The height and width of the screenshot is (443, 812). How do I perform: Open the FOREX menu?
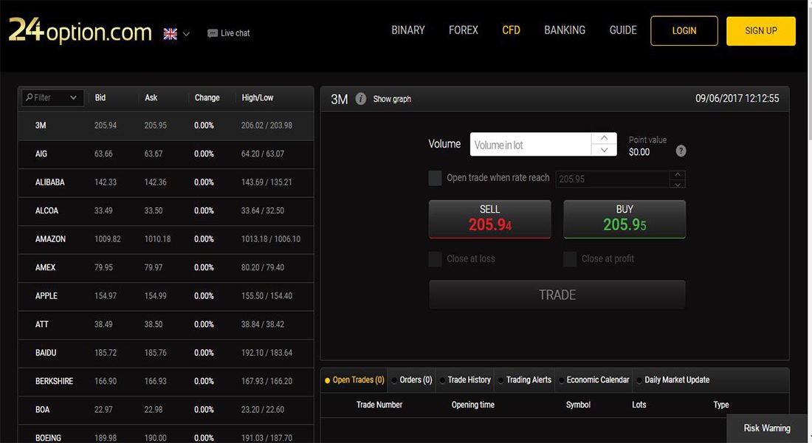click(464, 30)
